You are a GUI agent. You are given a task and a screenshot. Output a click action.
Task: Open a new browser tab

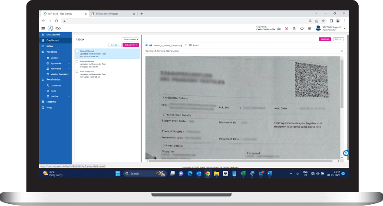pos(142,14)
